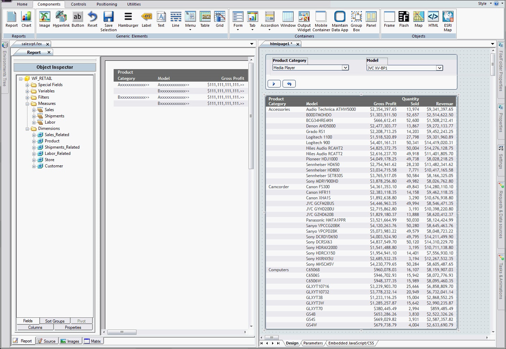
Task: Close the salesrpt.fex document tab
Action: 48,44
